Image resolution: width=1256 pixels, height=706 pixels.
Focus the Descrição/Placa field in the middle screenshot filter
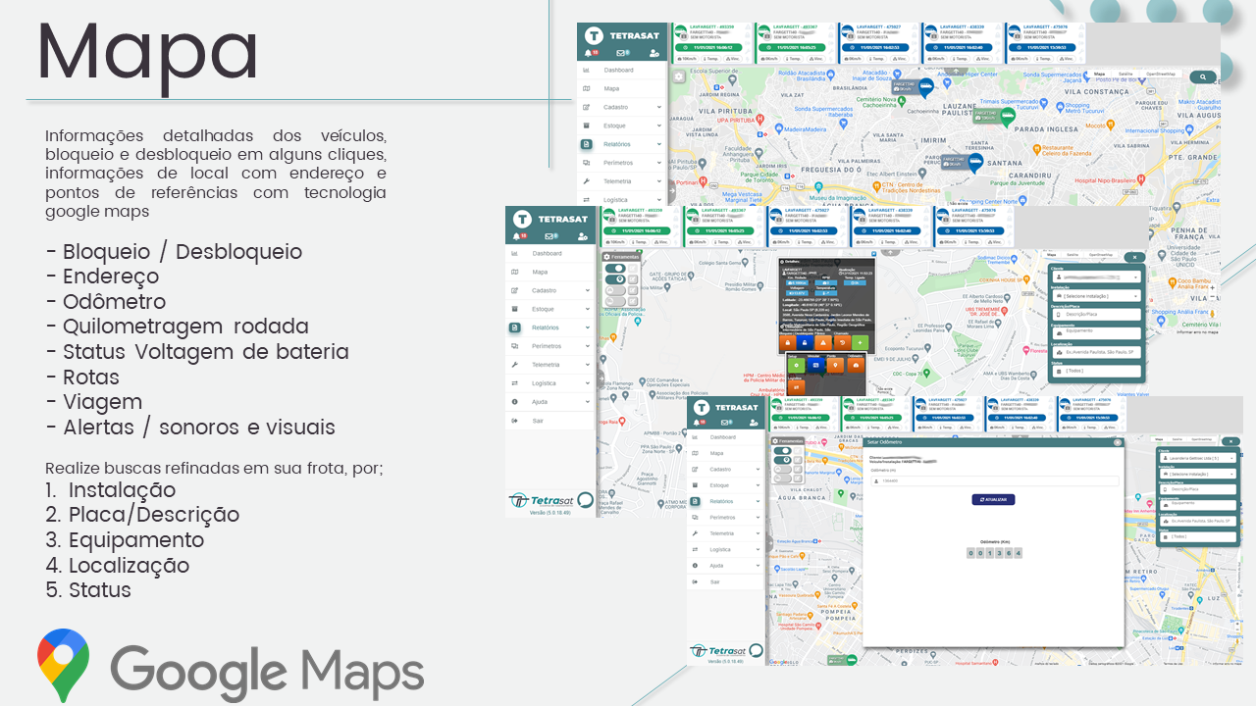point(1095,315)
